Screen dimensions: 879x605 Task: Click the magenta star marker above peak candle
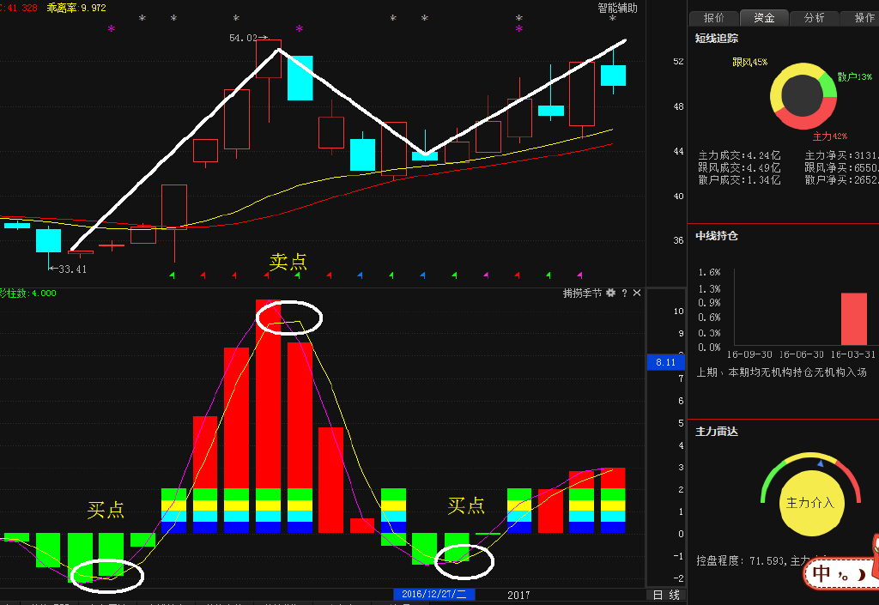pos(299,29)
